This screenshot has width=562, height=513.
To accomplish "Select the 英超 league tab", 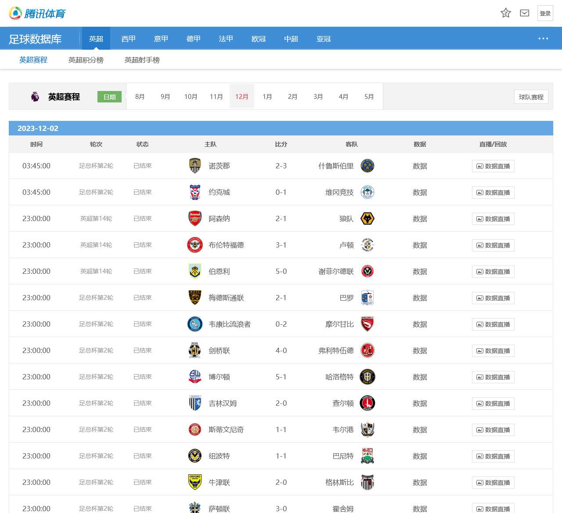I will [96, 39].
